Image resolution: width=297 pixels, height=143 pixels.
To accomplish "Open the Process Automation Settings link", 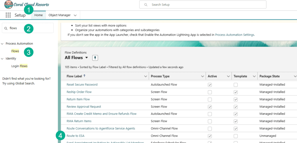I will (234, 35).
